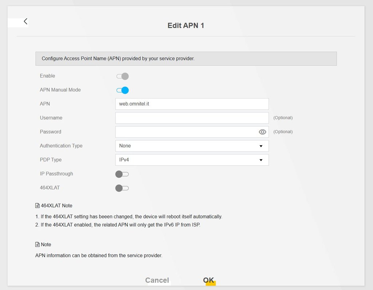The height and width of the screenshot is (290, 373).
Task: Click the document icon beside the bottom Note heading
Action: tap(37, 244)
